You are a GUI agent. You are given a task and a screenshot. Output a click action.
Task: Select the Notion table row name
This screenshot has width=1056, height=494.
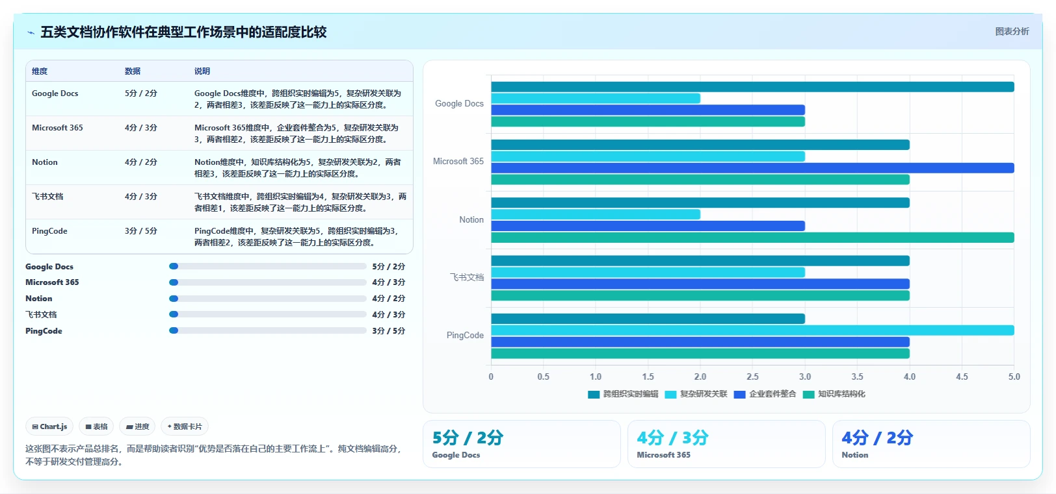pos(45,162)
